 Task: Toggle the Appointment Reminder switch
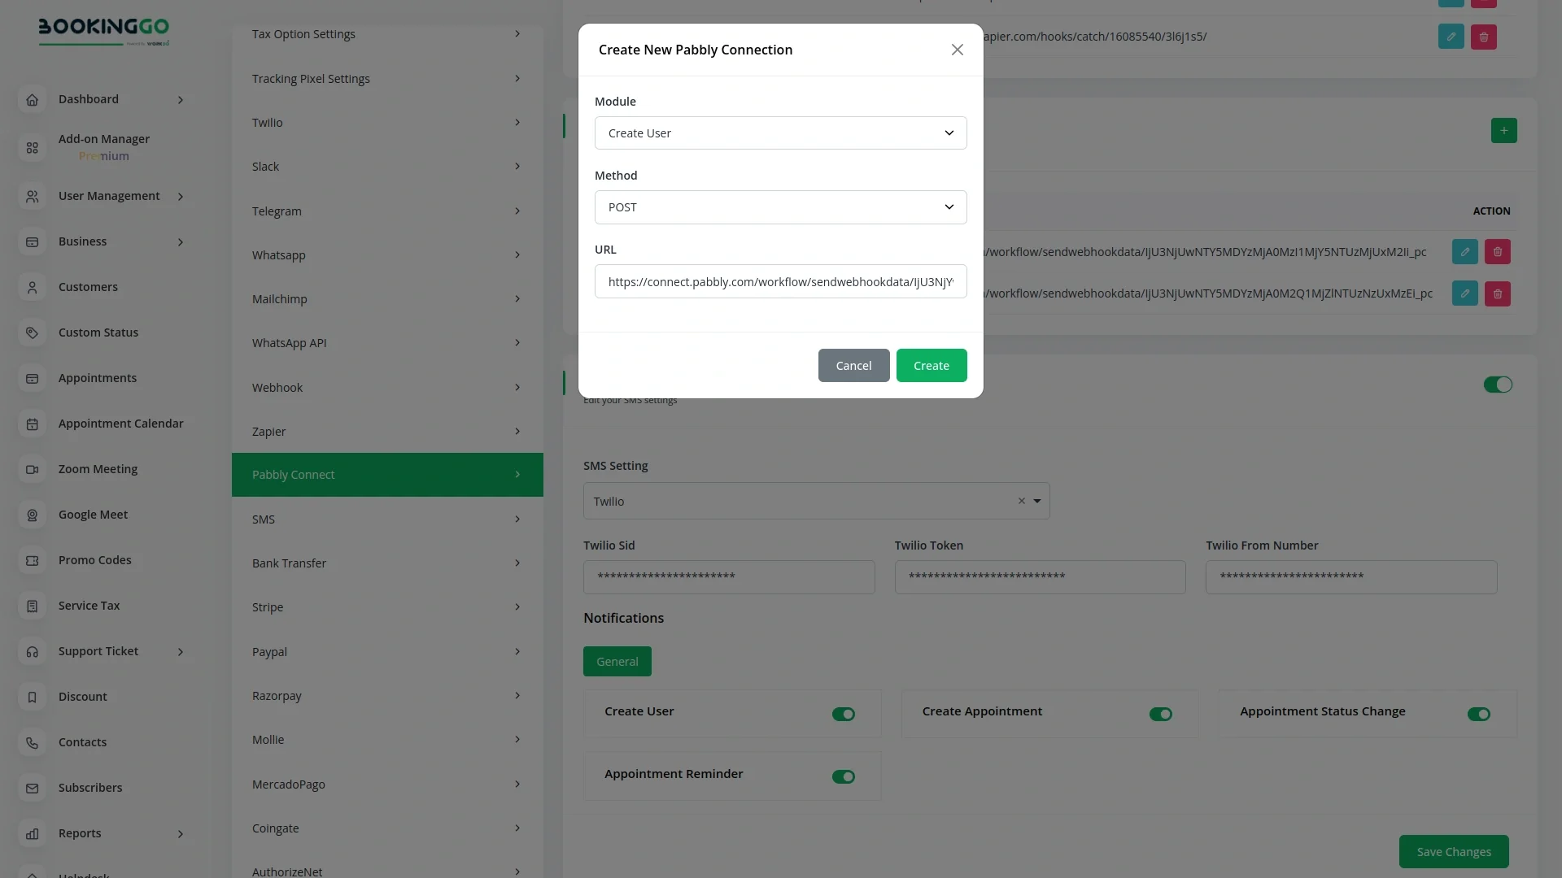point(843,777)
